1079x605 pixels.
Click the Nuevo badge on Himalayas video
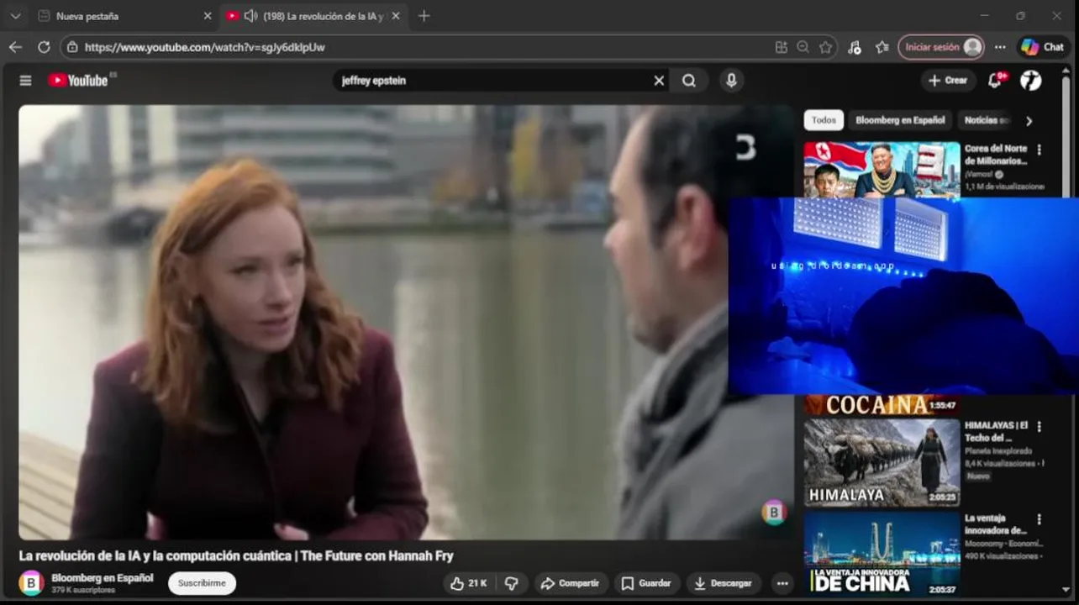(978, 476)
